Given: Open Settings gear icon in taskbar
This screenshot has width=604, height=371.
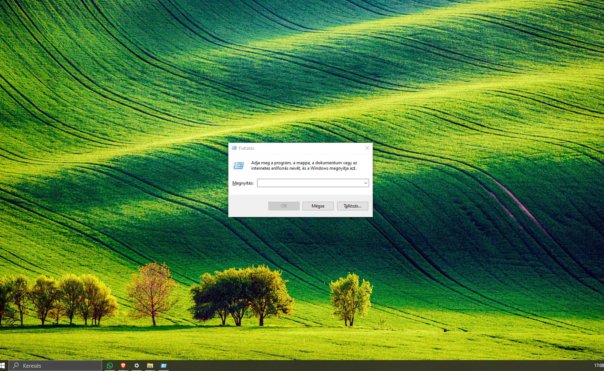Looking at the screenshot, I should (x=137, y=366).
